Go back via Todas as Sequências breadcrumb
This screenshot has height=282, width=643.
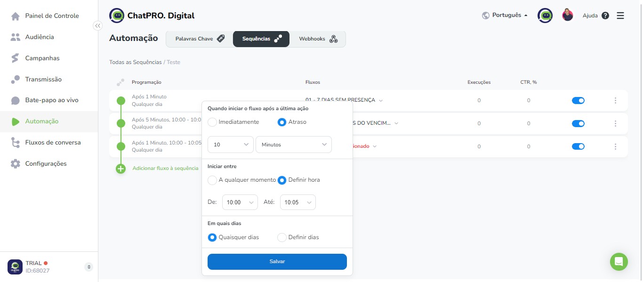[x=136, y=62]
